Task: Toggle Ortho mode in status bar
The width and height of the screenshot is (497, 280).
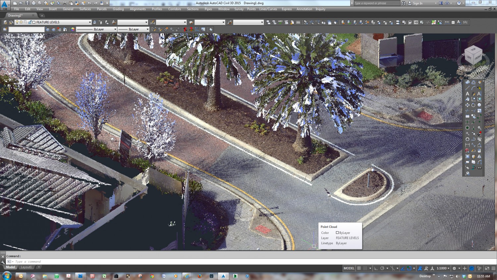Action: pyautogui.click(x=376, y=268)
